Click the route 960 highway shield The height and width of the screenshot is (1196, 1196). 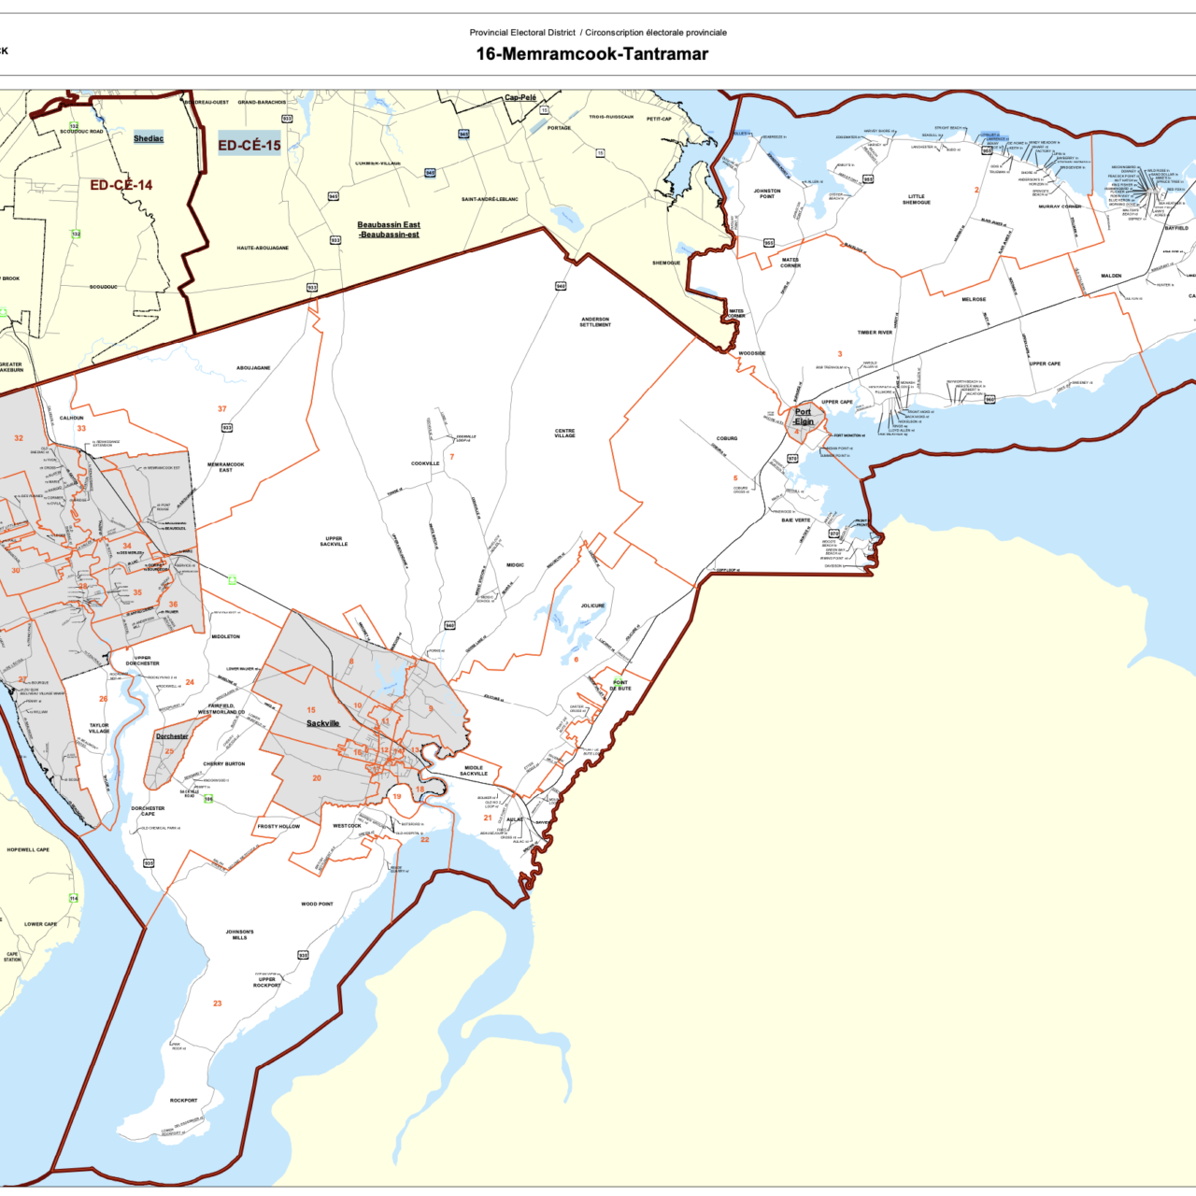click(x=990, y=399)
